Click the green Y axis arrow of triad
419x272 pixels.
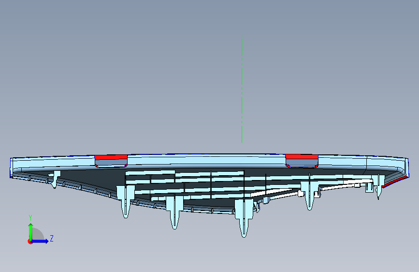[x=31, y=231]
